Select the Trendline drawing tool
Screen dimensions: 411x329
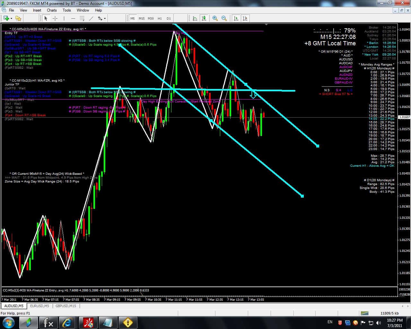(x=91, y=18)
